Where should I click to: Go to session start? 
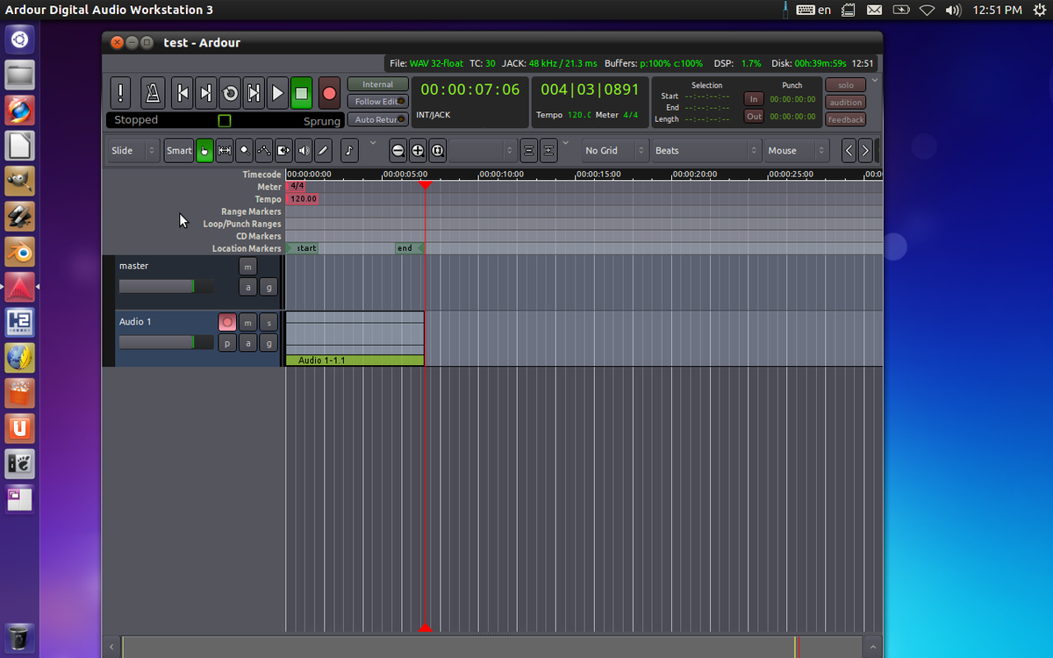click(x=182, y=92)
